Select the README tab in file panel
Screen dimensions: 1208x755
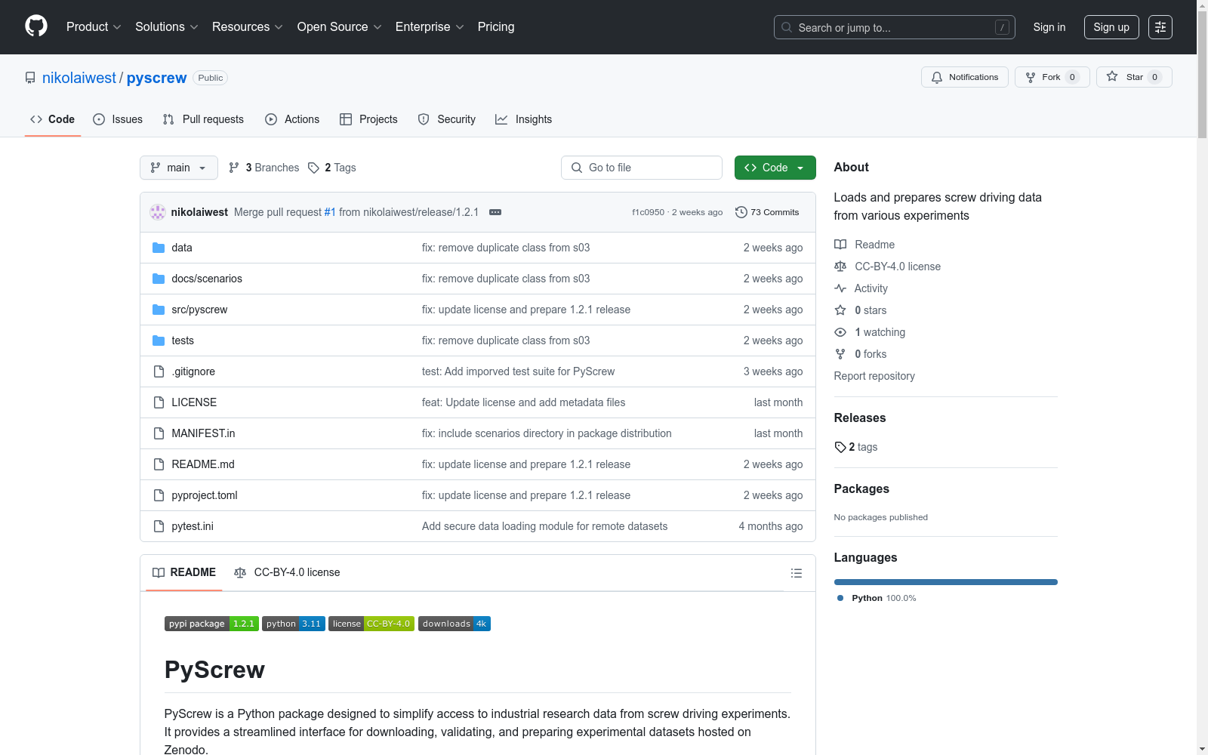coord(184,572)
